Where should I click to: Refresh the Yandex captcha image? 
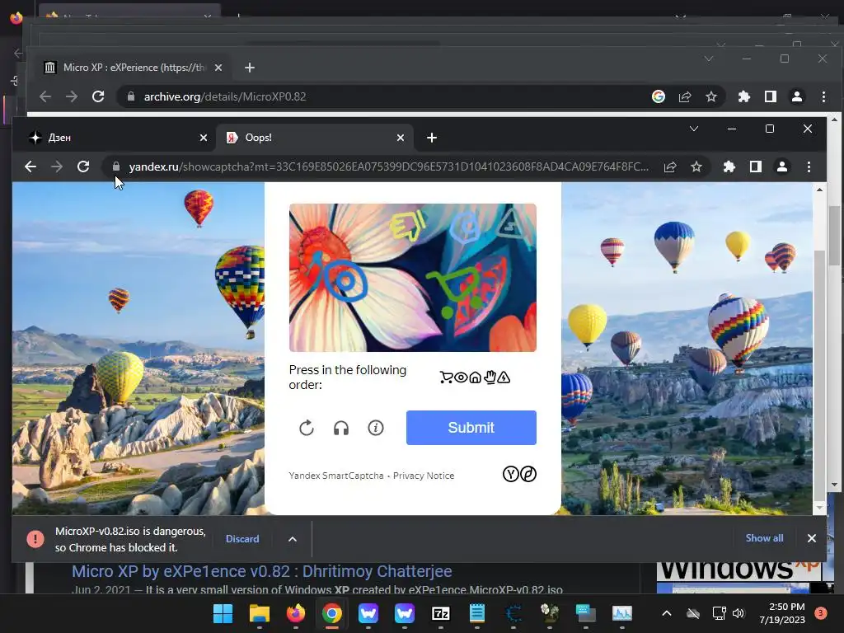click(307, 428)
